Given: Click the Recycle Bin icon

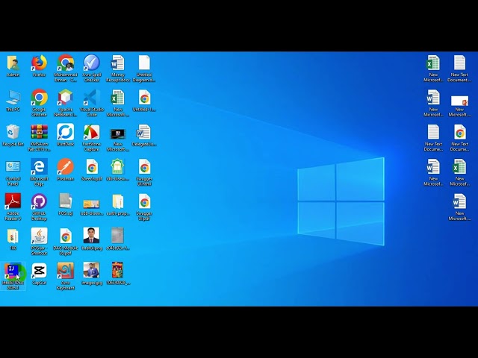Looking at the screenshot, I should click(x=13, y=135).
